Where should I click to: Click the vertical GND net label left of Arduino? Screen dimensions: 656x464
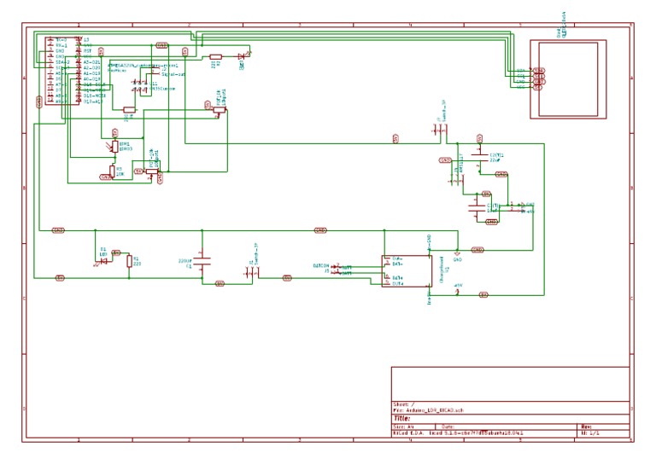[39, 101]
